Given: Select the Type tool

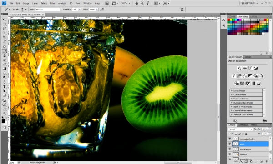Looking at the screenshot, I should (4, 87).
